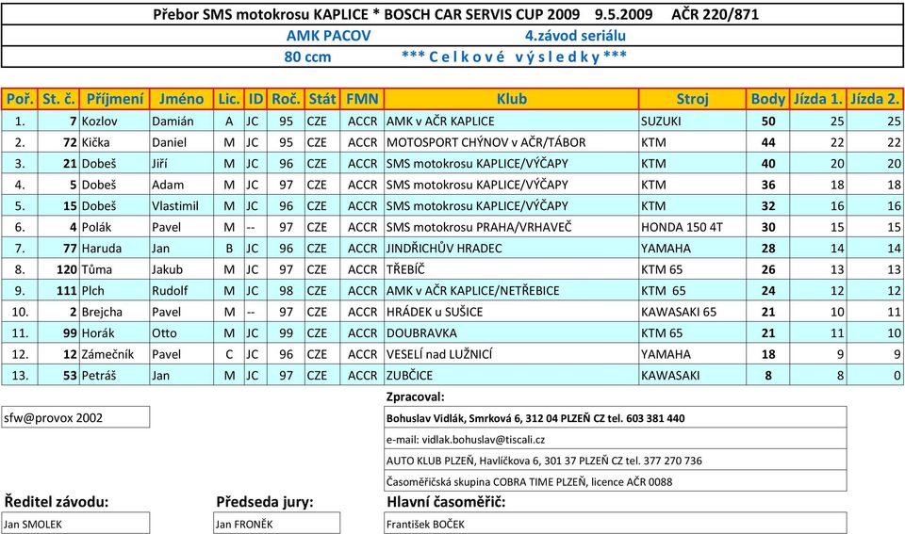Select first name cell 'Vlastimil'
The image size is (905, 534).
(181, 206)
